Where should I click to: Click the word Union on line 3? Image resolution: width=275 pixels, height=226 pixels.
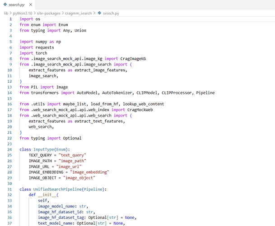coord(80,30)
